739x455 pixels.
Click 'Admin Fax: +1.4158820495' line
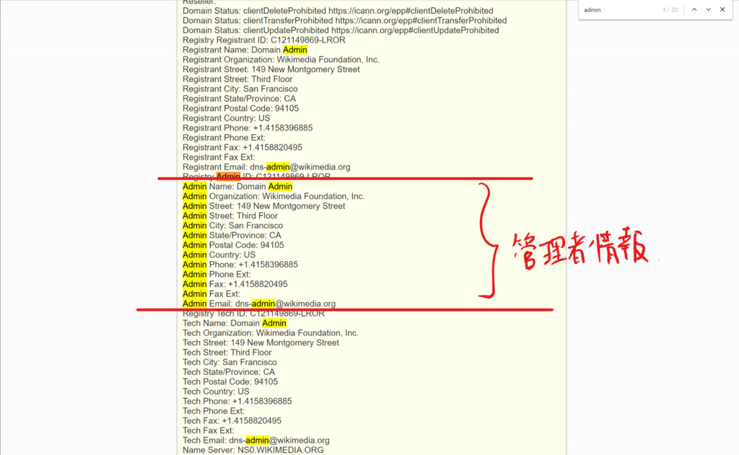[235, 284]
